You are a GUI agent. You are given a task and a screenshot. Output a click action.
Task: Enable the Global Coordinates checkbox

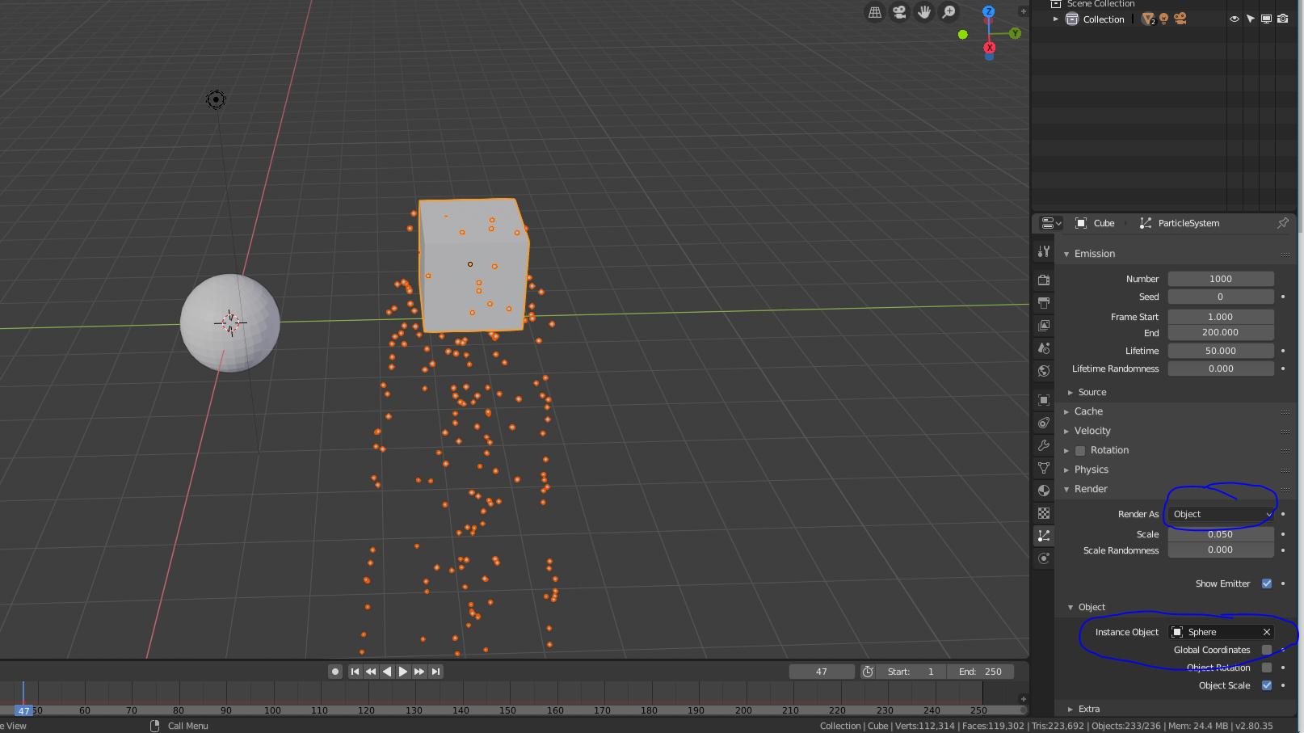[x=1267, y=650]
